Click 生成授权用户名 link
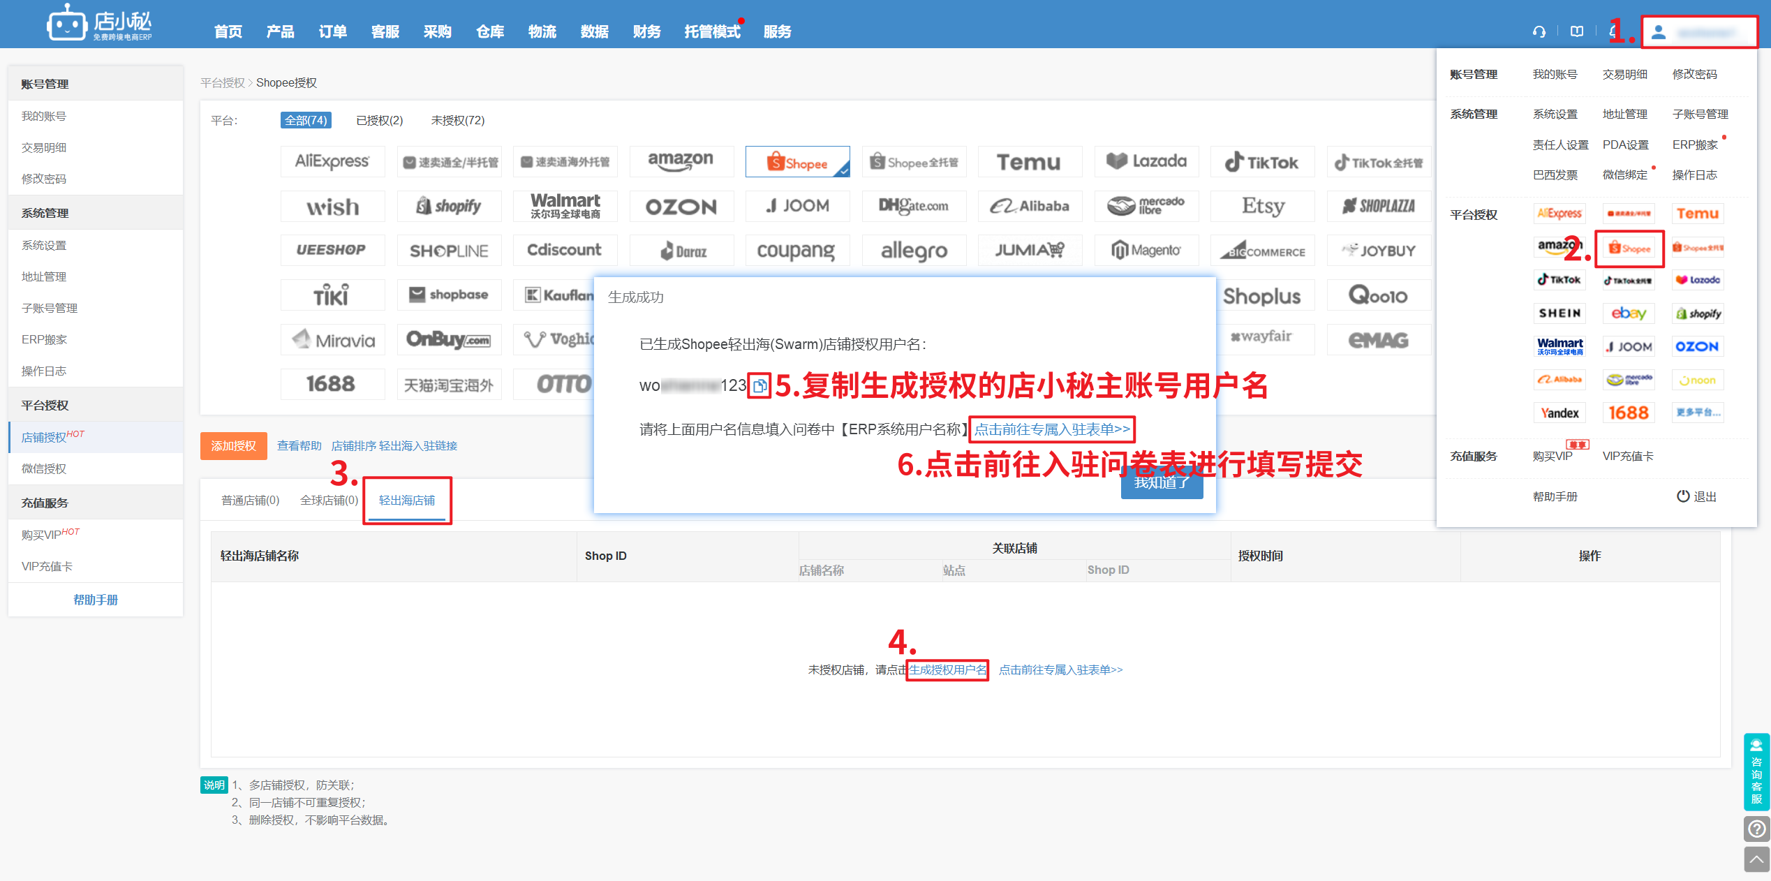Image resolution: width=1771 pixels, height=881 pixels. point(947,669)
